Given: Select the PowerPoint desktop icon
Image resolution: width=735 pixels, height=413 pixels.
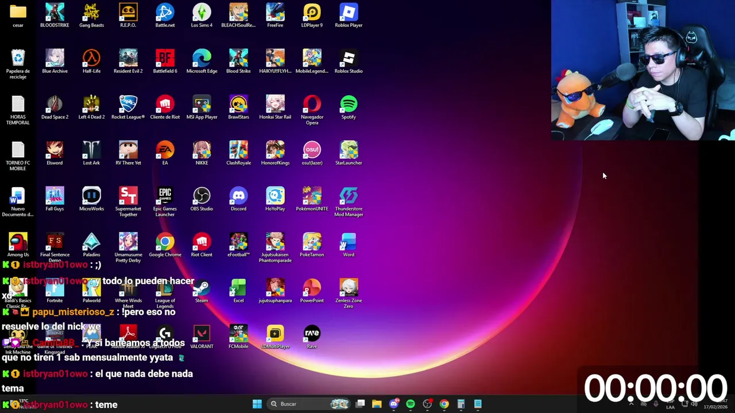Looking at the screenshot, I should pyautogui.click(x=312, y=291).
